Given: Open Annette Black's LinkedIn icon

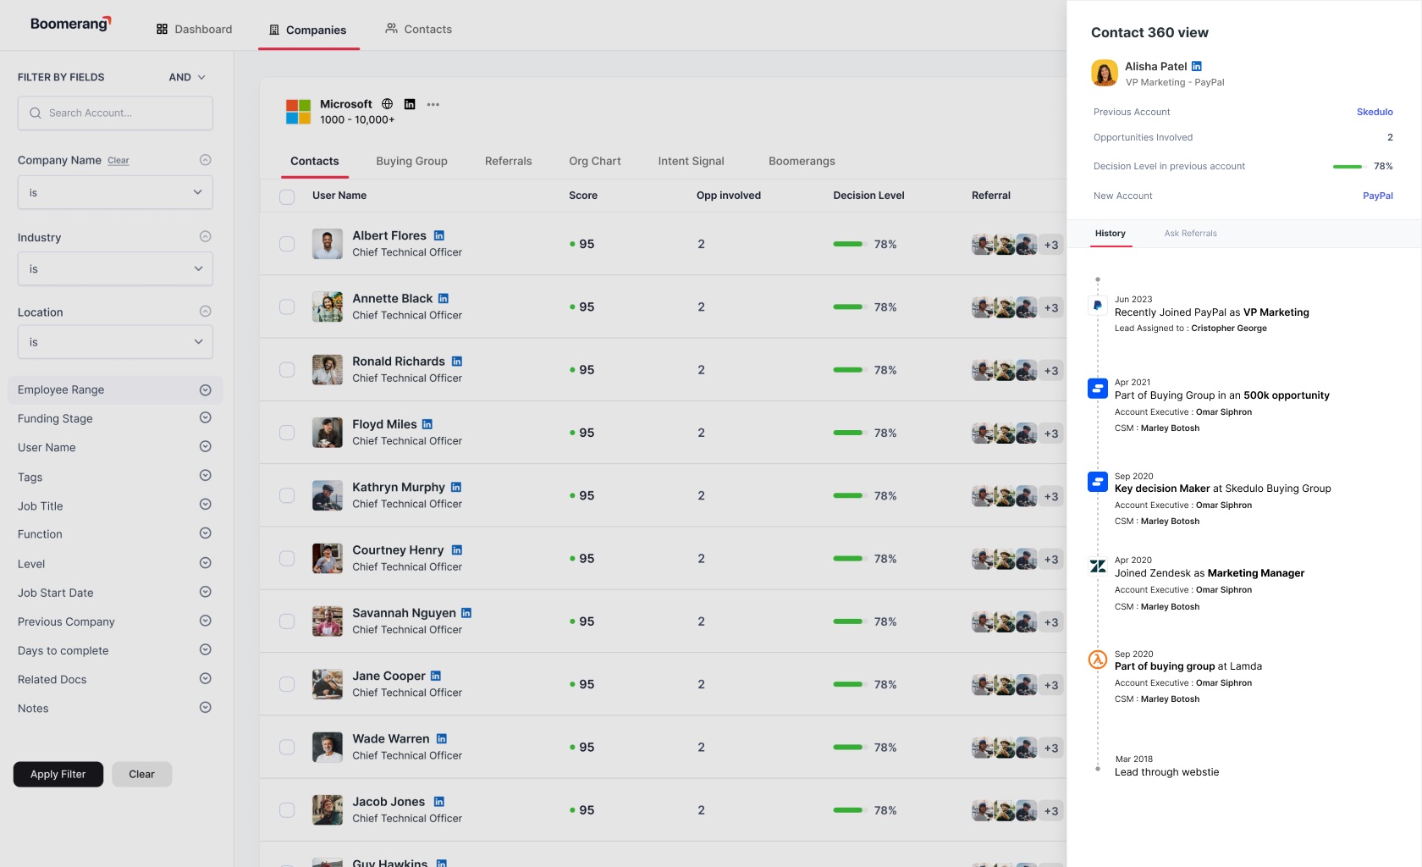Looking at the screenshot, I should tap(444, 299).
